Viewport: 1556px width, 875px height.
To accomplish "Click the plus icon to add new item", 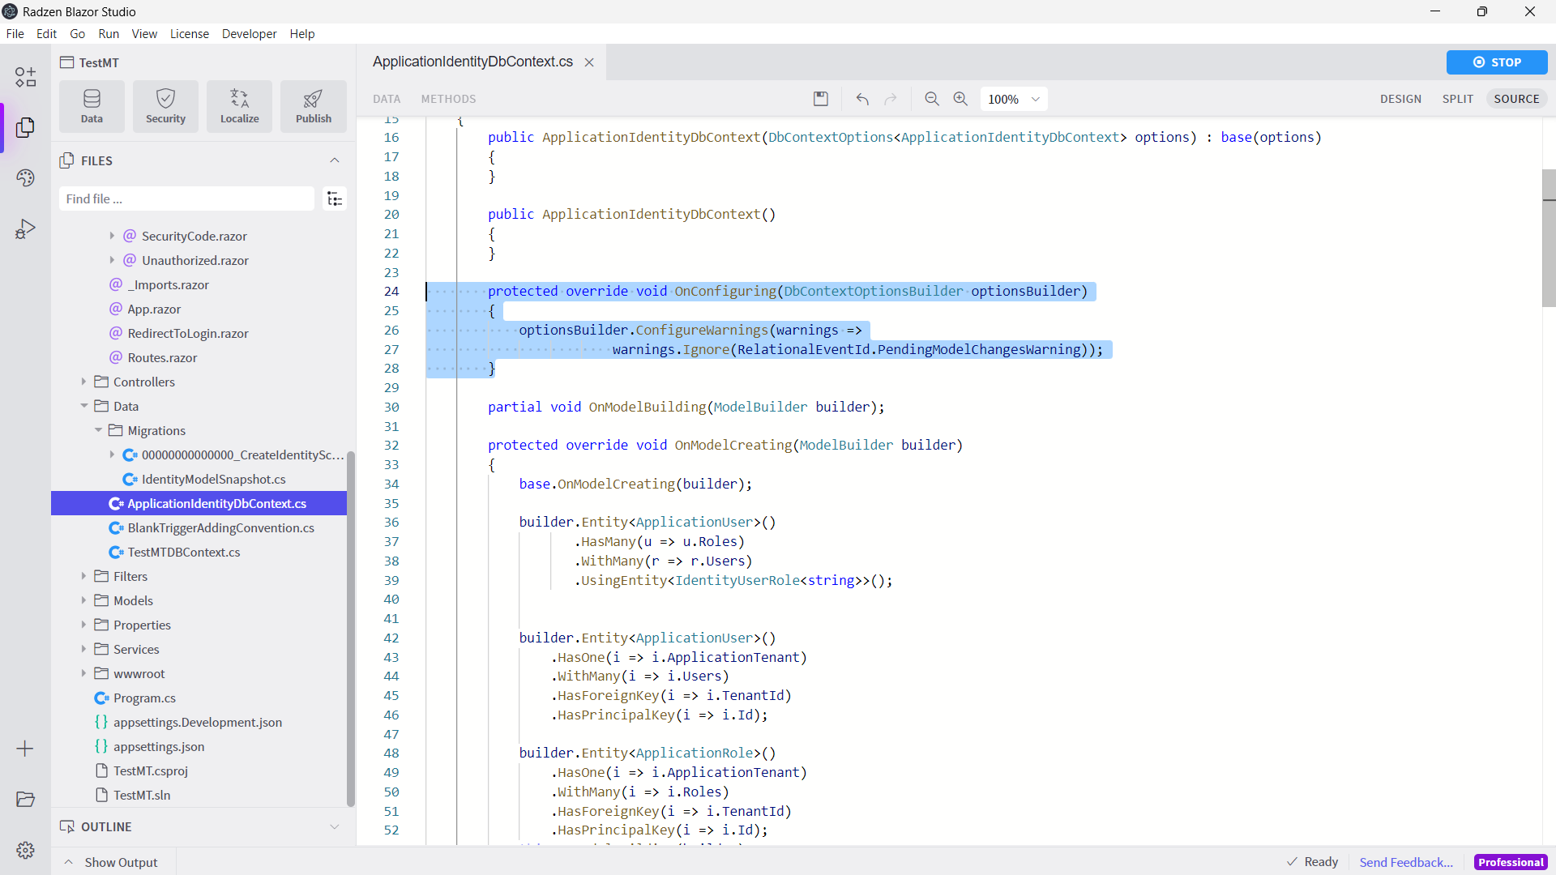I will (x=25, y=749).
